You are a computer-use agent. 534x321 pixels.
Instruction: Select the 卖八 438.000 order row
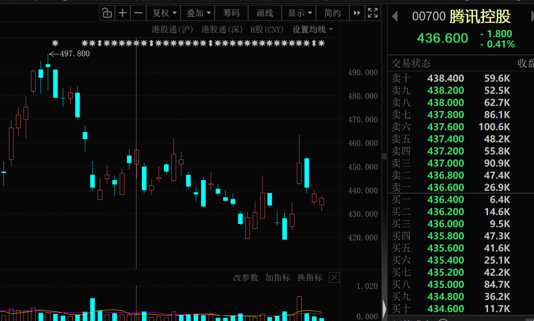[460, 102]
